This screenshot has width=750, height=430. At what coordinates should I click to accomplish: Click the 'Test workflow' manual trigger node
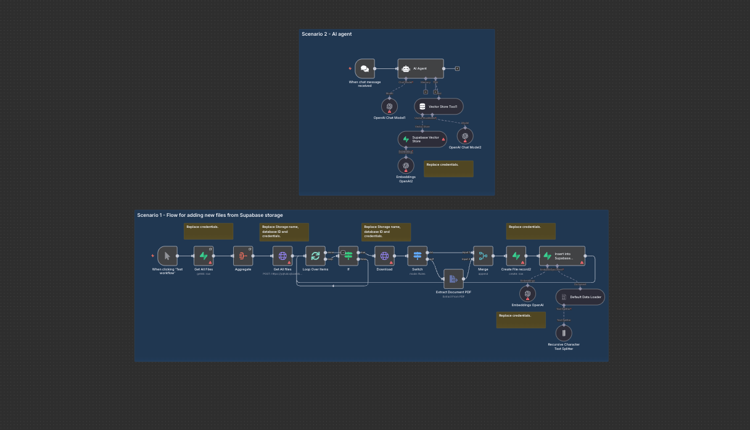coord(167,256)
